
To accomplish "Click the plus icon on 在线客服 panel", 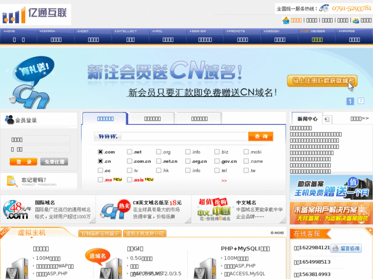I will 370,230.
